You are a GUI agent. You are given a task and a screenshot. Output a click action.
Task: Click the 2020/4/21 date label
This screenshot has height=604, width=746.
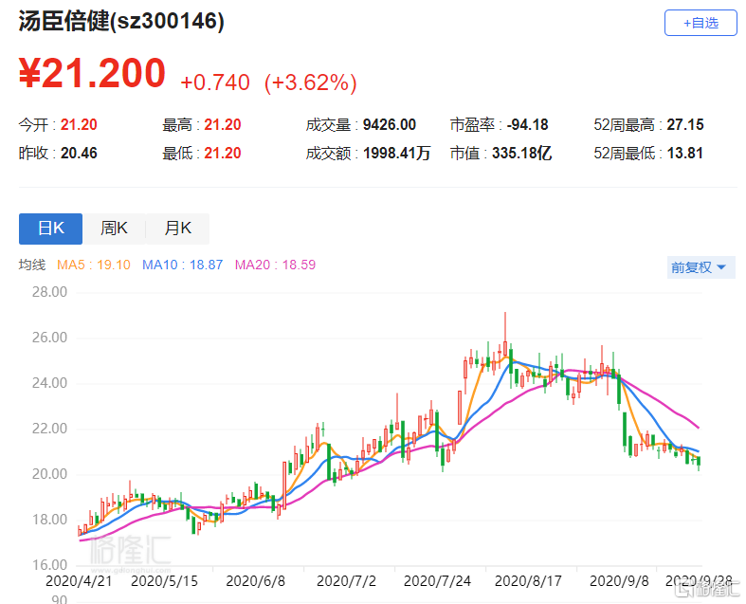[79, 581]
